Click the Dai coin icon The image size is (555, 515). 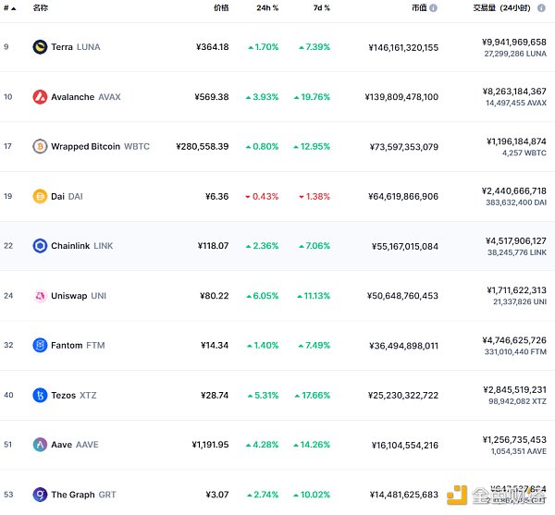40,196
